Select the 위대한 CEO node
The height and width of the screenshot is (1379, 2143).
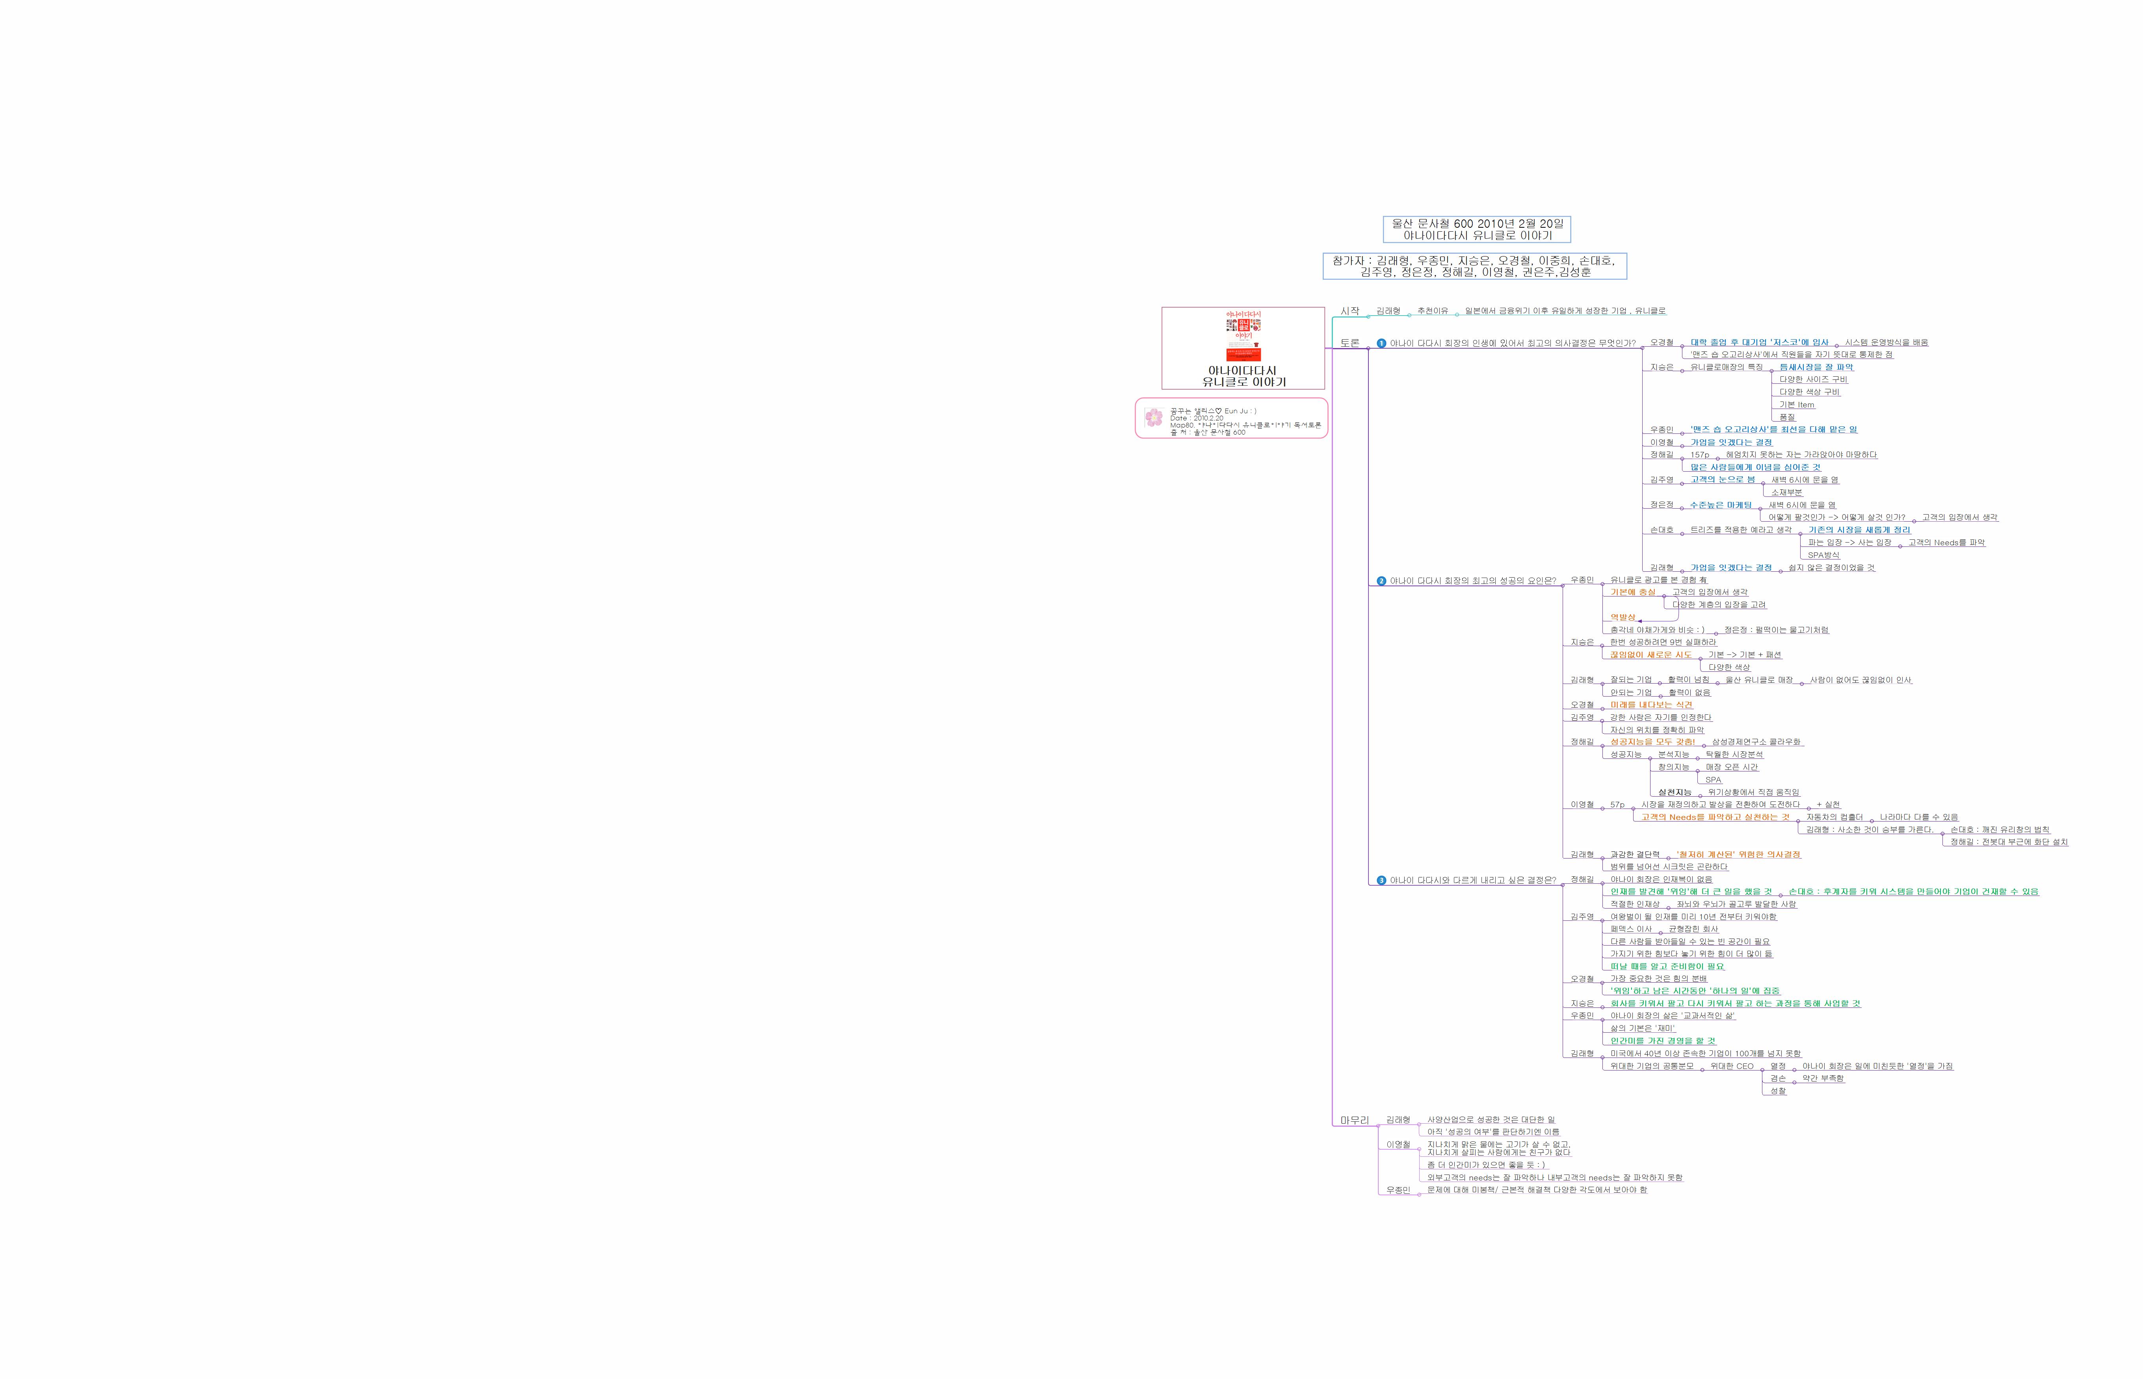1732,1066
